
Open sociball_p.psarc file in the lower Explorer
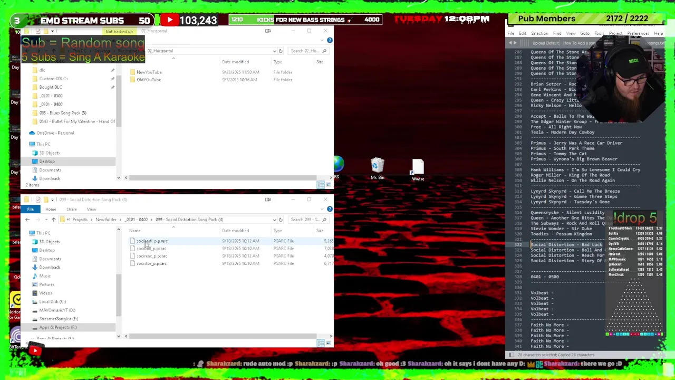[x=151, y=249]
